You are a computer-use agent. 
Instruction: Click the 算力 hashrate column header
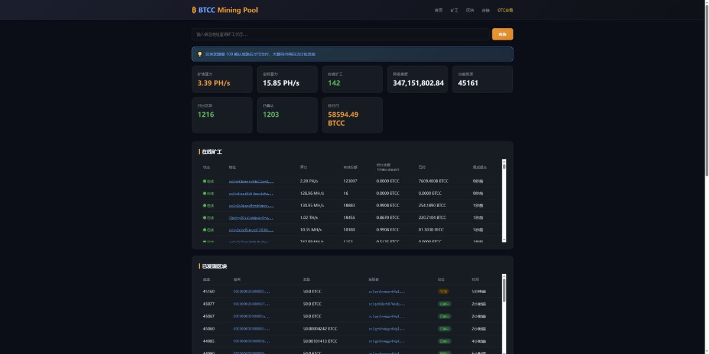click(x=304, y=167)
